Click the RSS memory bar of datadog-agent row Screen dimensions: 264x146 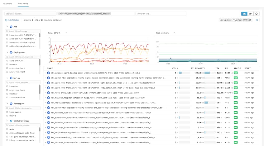pos(210,73)
